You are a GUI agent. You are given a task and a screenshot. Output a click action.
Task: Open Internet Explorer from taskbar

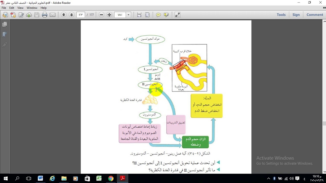tap(52, 178)
